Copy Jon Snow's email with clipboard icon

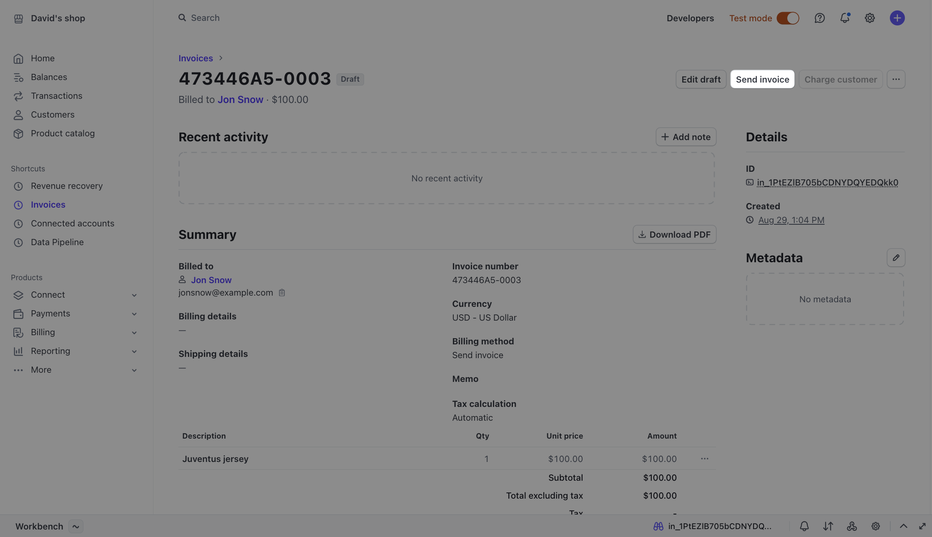(282, 293)
